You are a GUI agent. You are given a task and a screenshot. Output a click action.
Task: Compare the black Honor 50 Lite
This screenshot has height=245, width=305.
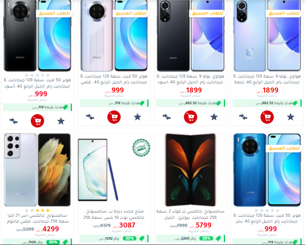pos(13,121)
